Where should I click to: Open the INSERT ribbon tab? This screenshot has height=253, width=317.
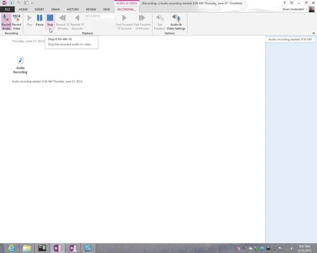pos(39,9)
